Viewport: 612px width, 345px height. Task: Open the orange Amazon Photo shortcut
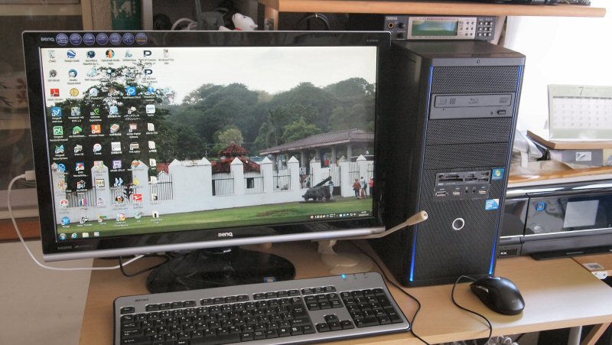tap(96, 129)
